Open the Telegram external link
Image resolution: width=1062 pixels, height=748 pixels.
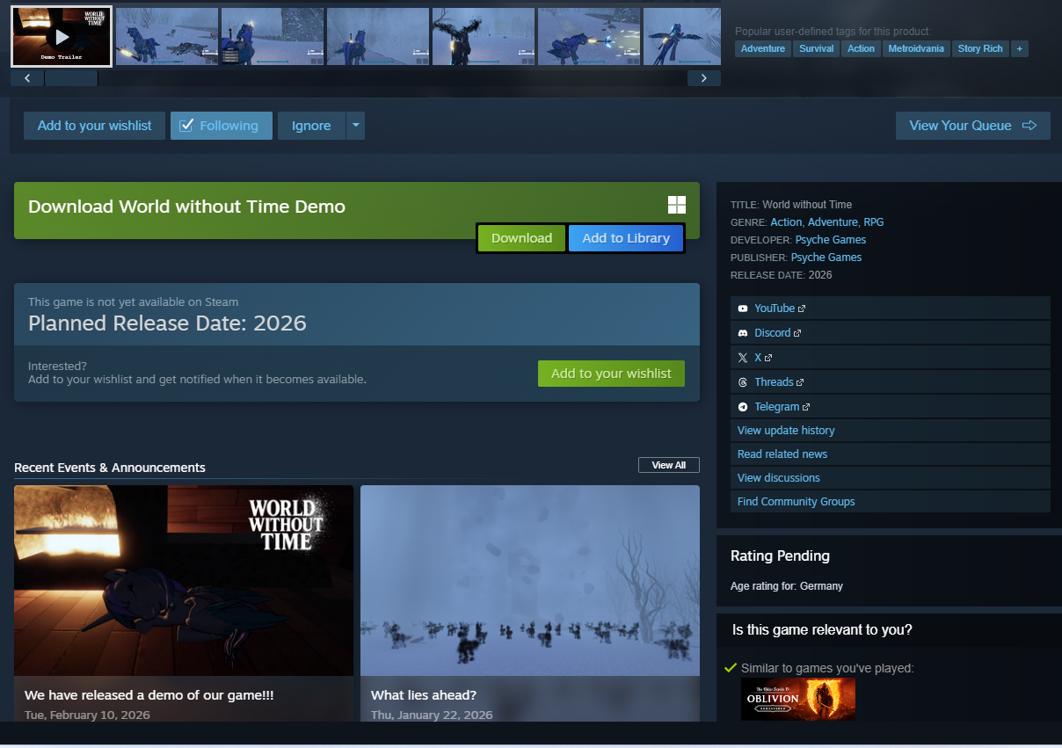[891, 407]
